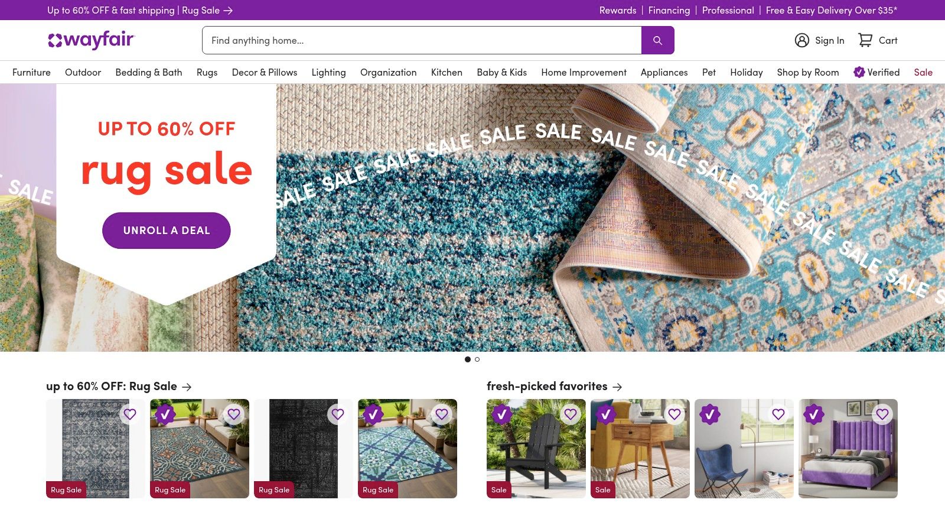Click the search magnifying glass icon
Viewport: 945px width, 532px height.
pos(657,40)
